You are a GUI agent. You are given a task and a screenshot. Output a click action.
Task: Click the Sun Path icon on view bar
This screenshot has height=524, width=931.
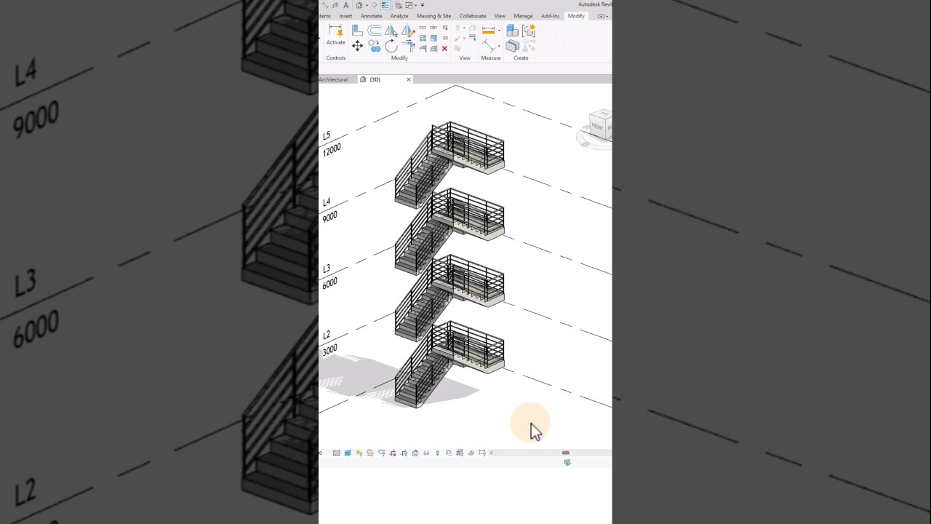359,453
